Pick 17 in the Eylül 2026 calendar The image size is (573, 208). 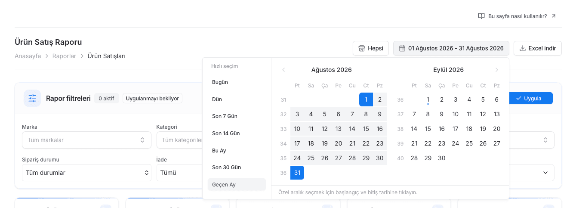coord(456,129)
